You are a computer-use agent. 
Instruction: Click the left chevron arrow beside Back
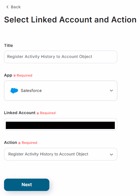pyautogui.click(x=8, y=7)
